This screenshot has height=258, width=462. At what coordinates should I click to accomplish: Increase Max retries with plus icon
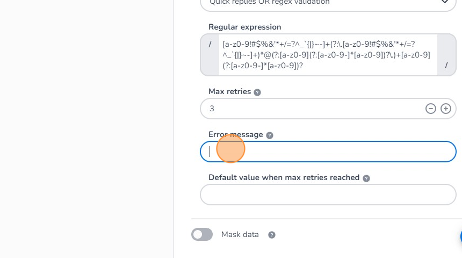click(x=446, y=109)
